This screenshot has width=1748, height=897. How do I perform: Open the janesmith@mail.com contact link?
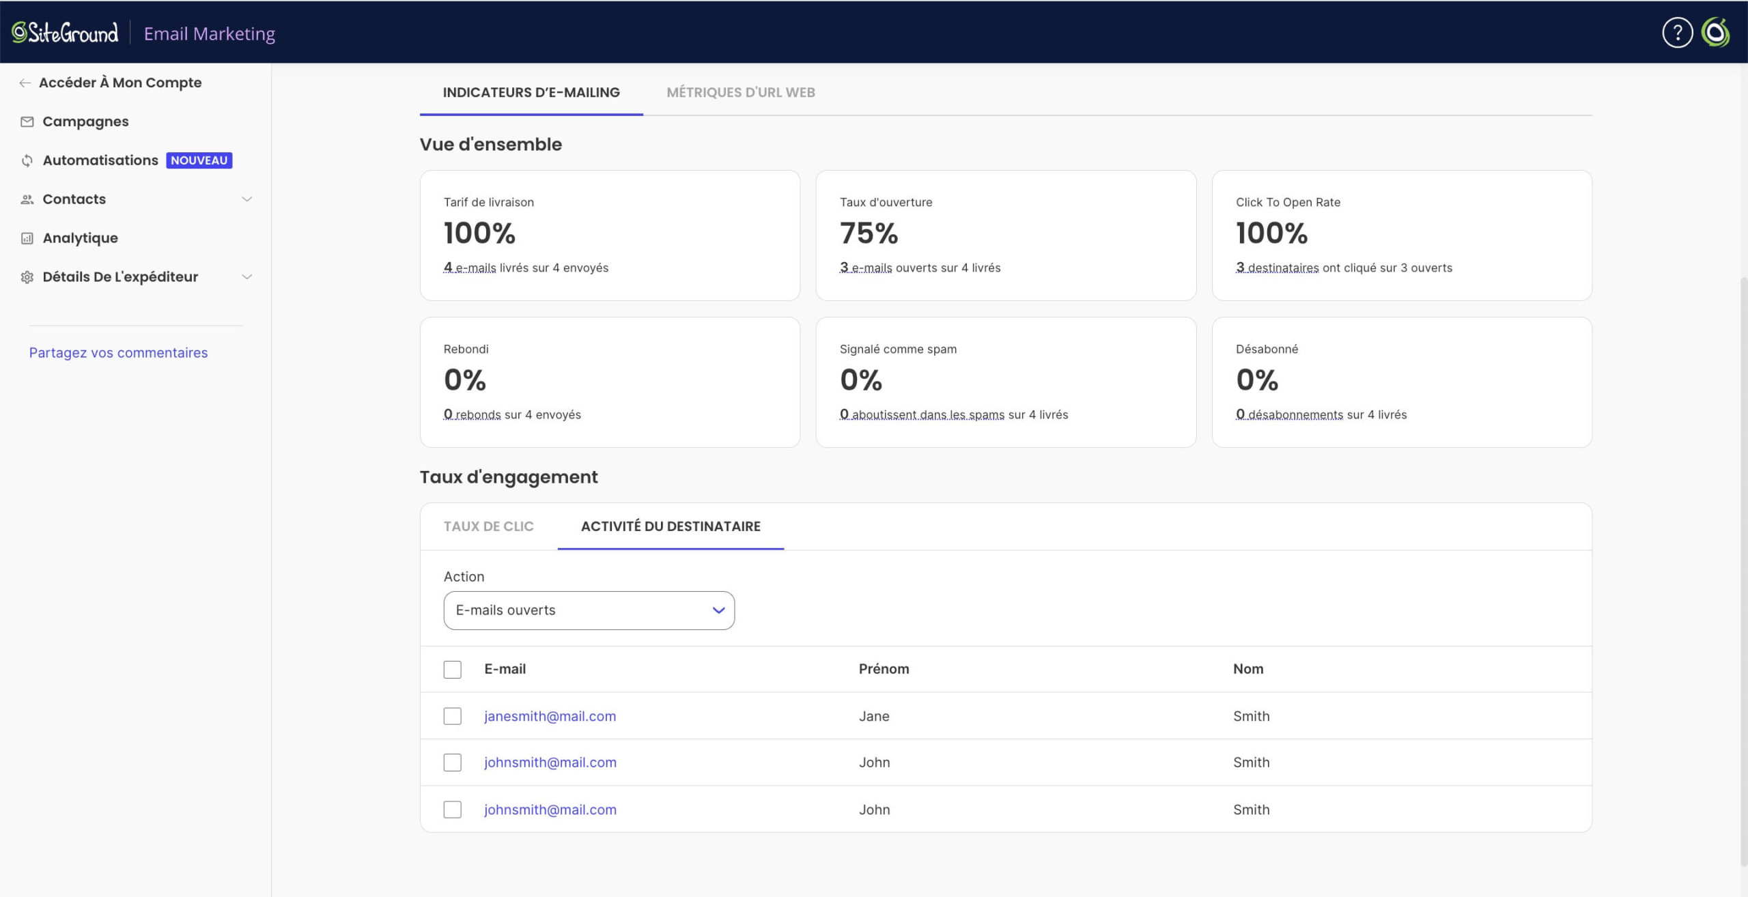550,716
